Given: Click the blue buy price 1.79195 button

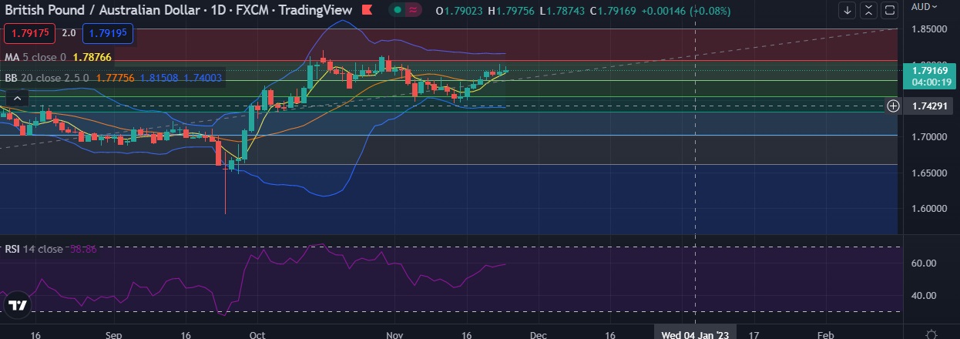Looking at the screenshot, I should 108,33.
